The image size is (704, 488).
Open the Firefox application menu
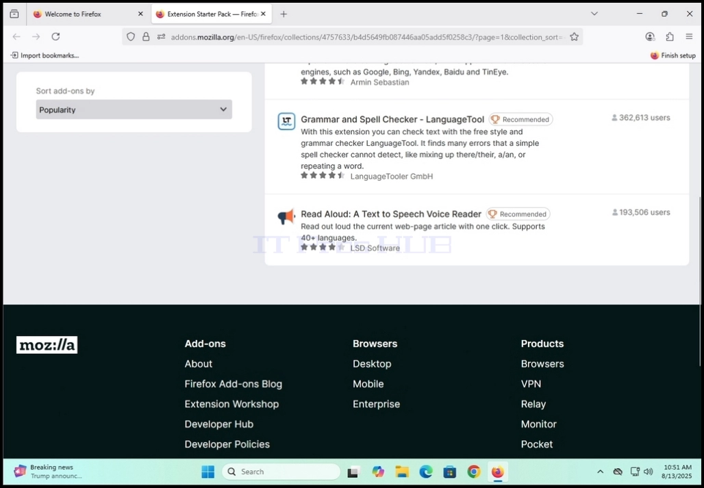(689, 37)
